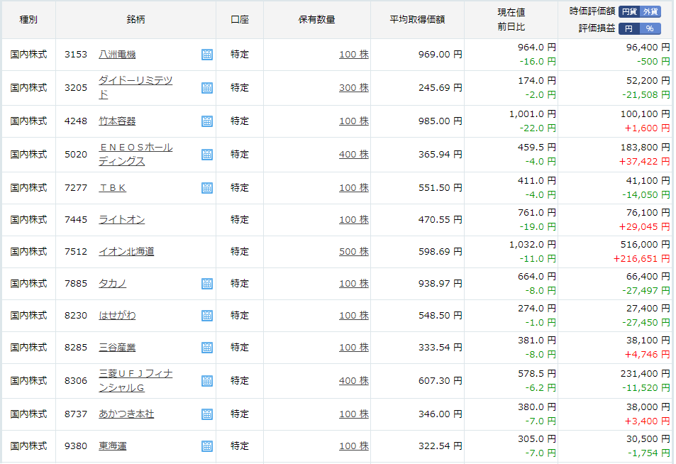The height and width of the screenshot is (464, 676).
Task: Click the 銘柄 column header
Action: (135, 19)
